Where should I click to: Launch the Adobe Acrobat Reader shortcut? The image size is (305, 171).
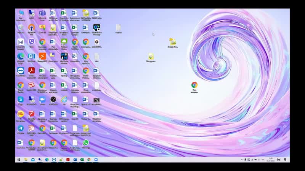31,71
